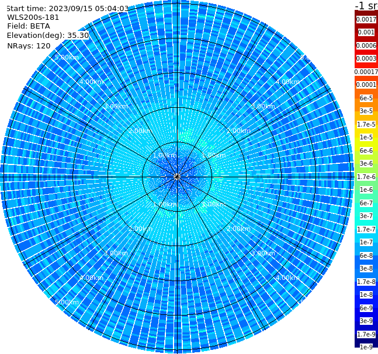Select the 2.00km range label in upper-right quadrant
This screenshot has width=378, height=354.
click(239, 131)
